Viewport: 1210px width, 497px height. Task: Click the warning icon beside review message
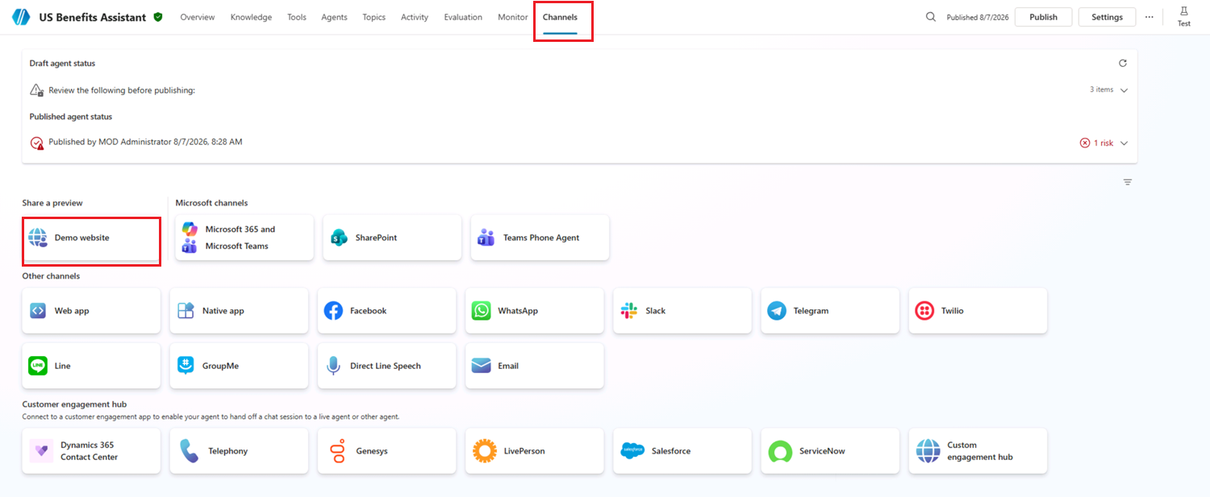[36, 90]
